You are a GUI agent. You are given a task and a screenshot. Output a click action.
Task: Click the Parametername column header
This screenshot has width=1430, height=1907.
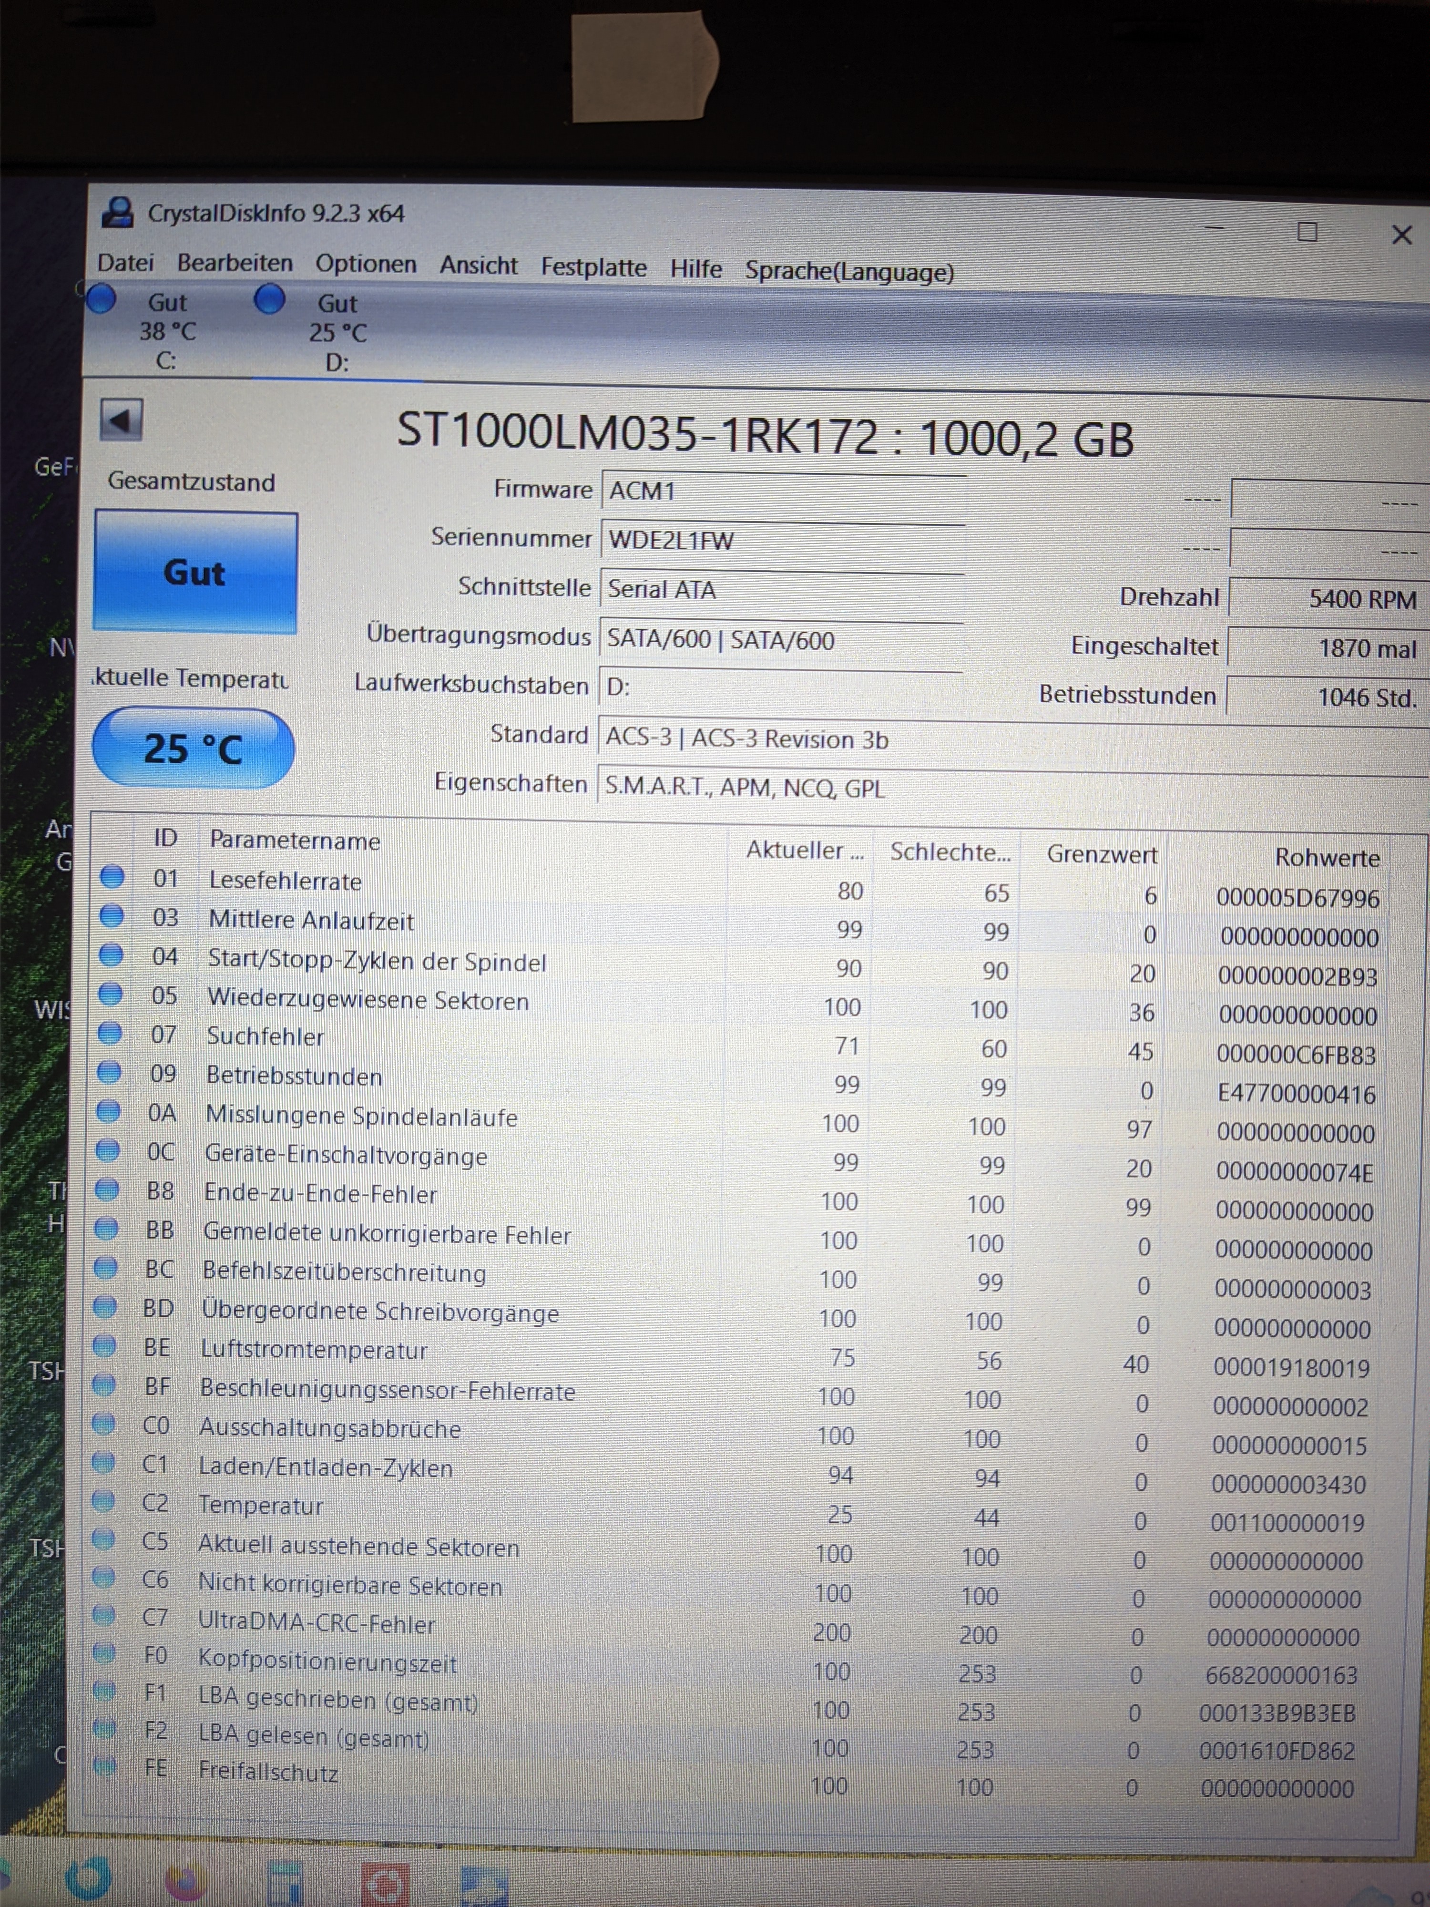[295, 841]
